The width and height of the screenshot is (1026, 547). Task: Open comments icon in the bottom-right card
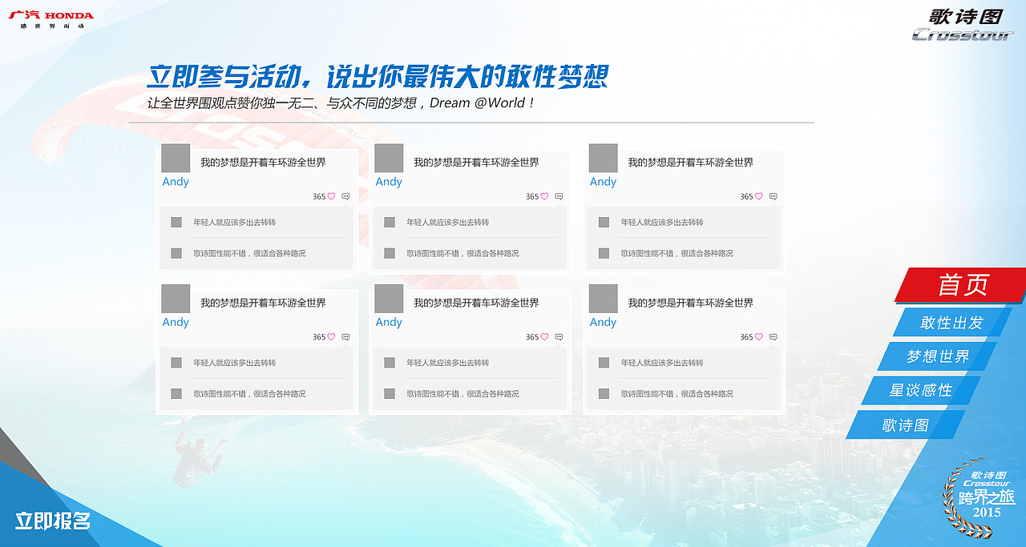[773, 337]
